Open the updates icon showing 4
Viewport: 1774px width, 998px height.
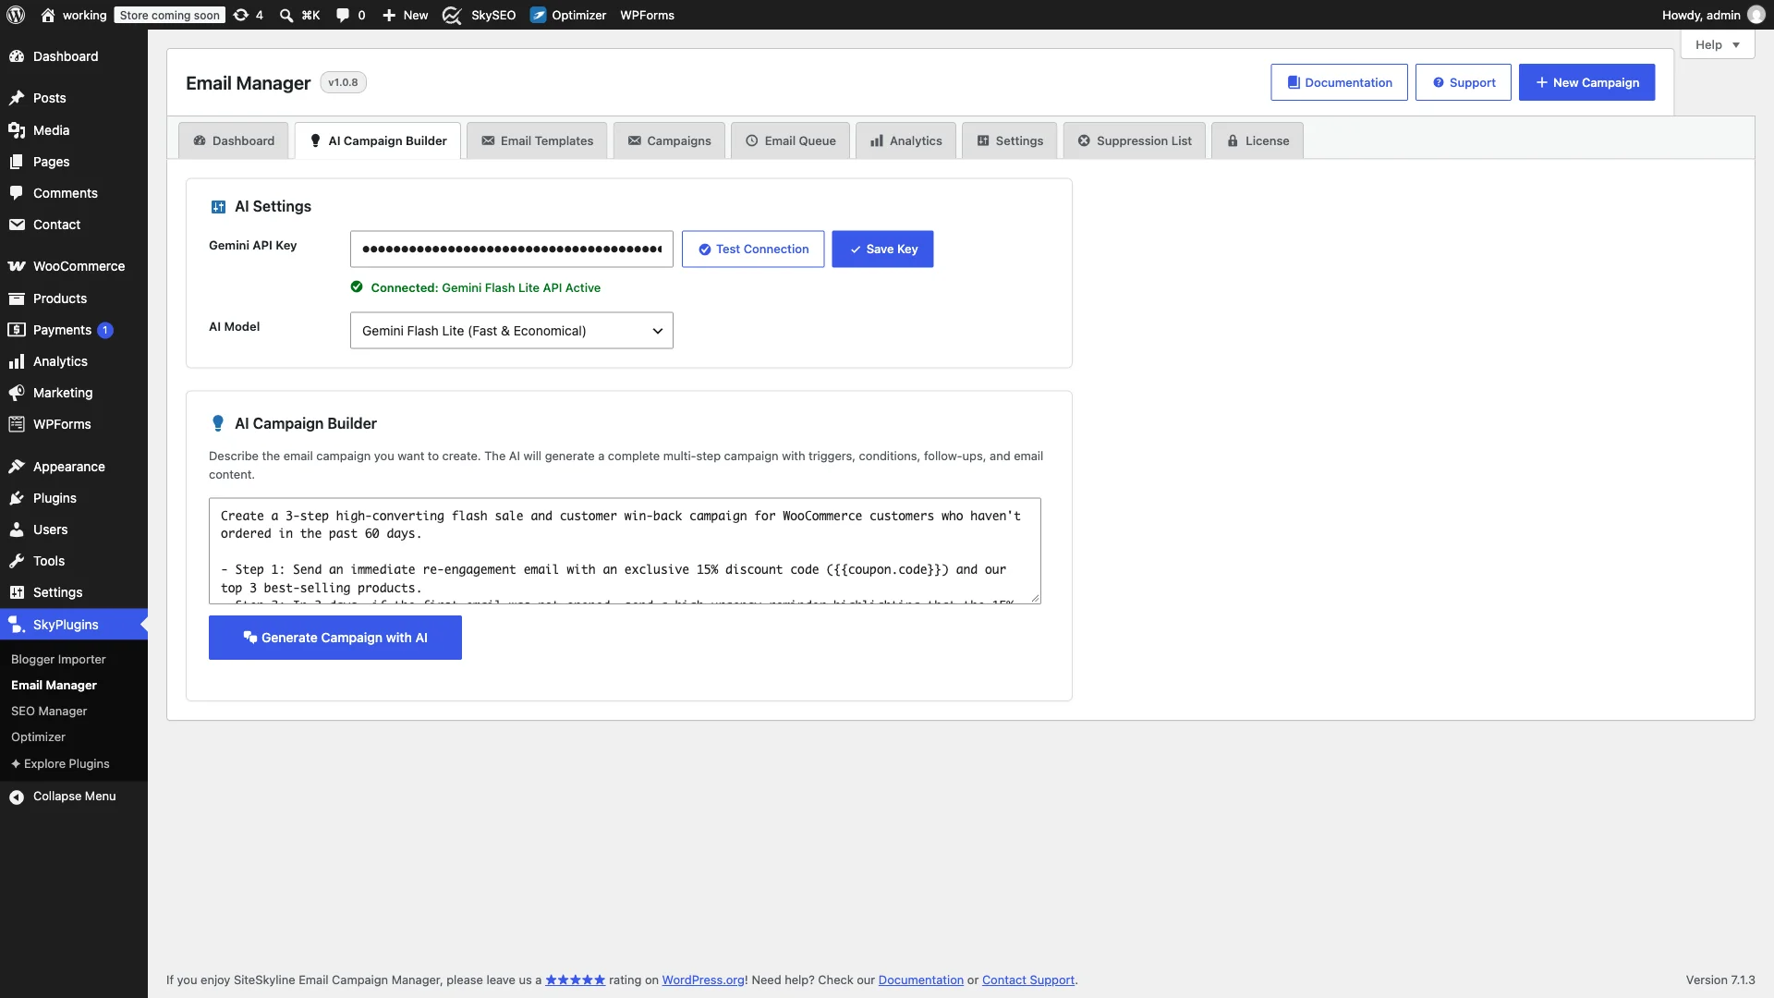tap(248, 15)
